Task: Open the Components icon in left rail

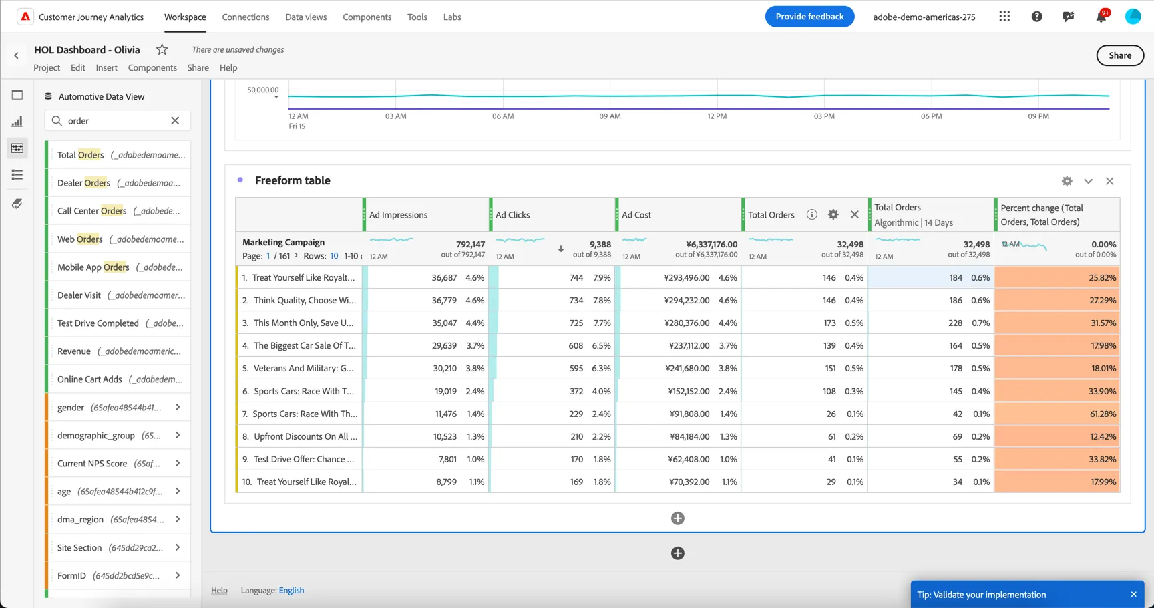Action: click(x=17, y=148)
